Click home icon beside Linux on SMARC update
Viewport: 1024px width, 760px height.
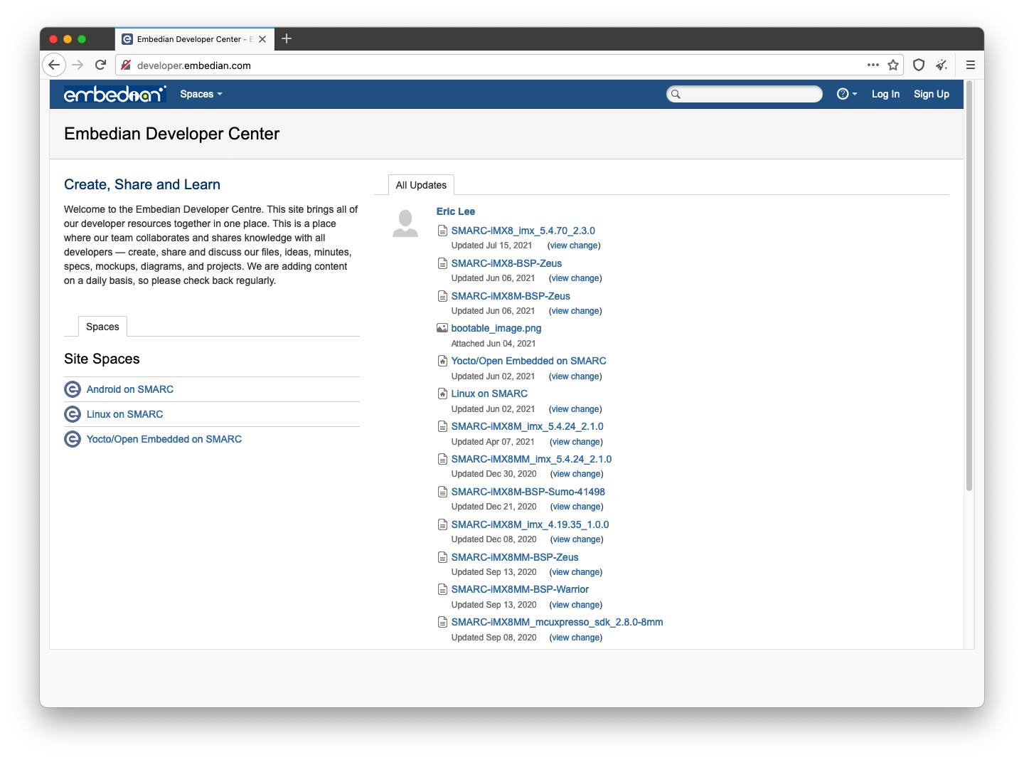442,394
